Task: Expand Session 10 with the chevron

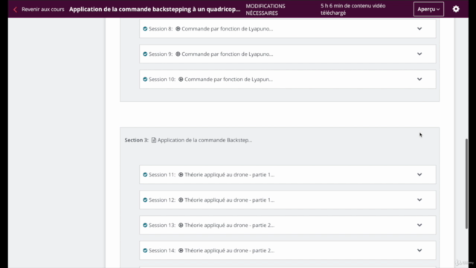Action: (419, 79)
